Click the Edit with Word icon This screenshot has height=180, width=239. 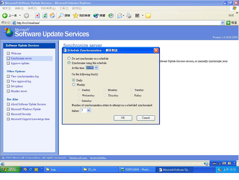tap(137, 15)
